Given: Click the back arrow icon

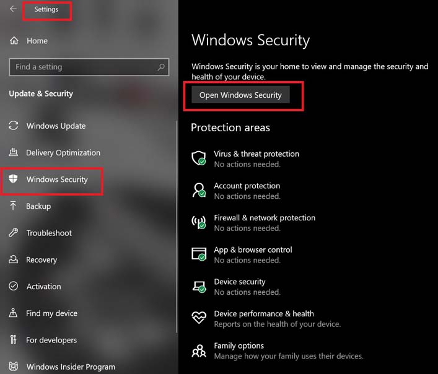Looking at the screenshot, I should [x=14, y=9].
